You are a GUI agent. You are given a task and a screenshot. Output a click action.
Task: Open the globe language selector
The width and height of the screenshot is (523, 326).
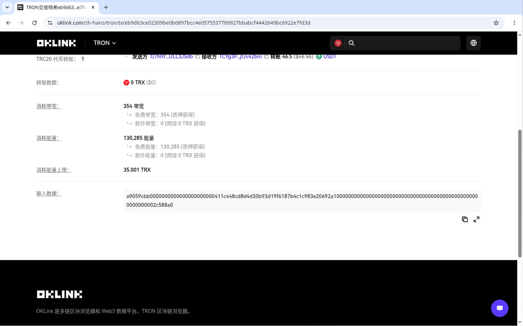474,43
